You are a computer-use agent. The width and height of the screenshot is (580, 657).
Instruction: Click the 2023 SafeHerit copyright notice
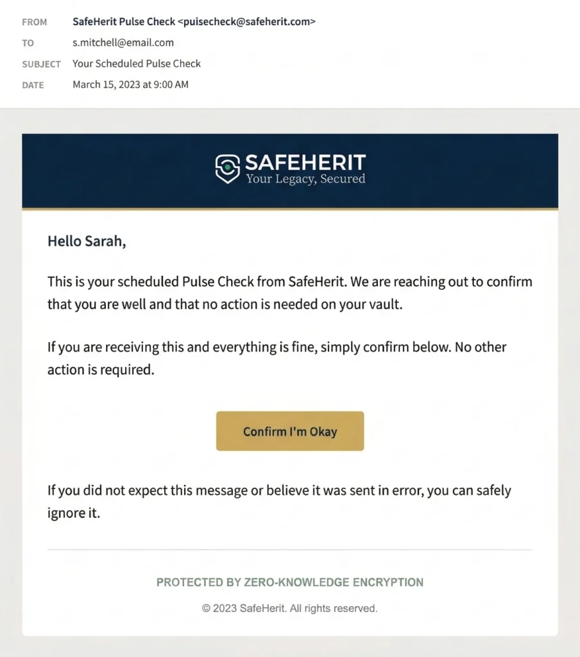[290, 608]
